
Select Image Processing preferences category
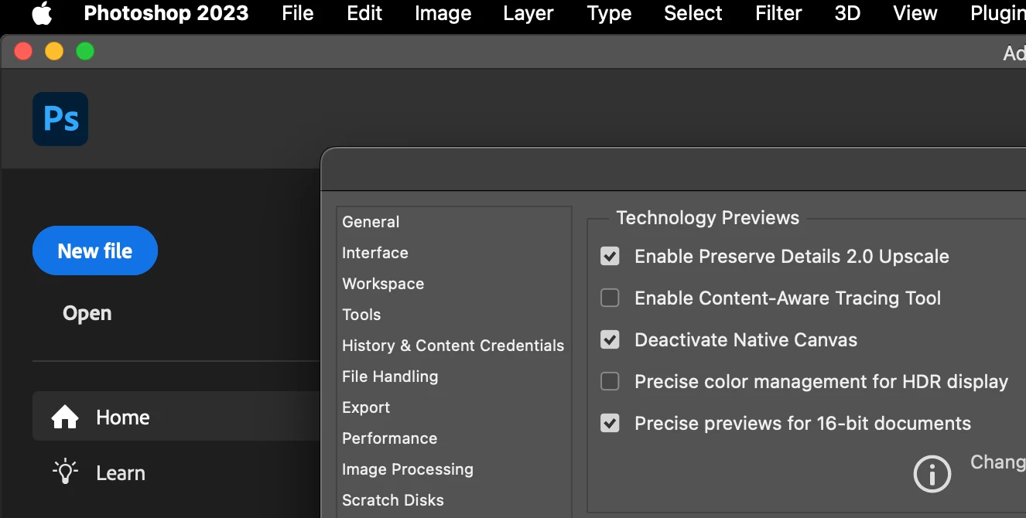pyautogui.click(x=408, y=469)
